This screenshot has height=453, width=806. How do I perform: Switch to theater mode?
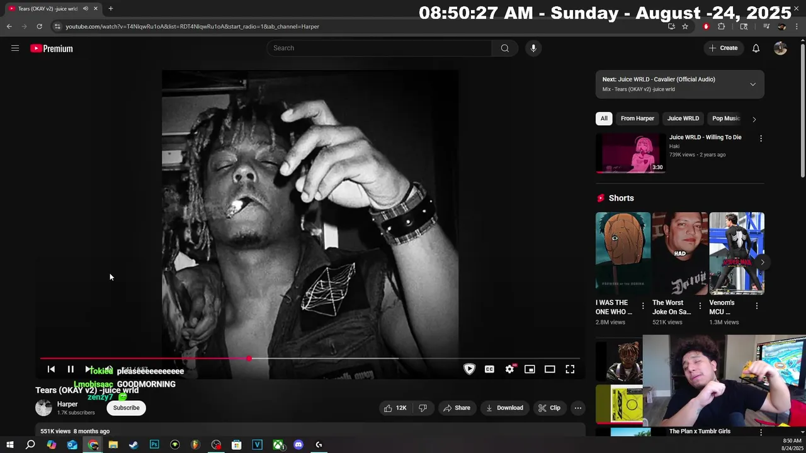[550, 369]
